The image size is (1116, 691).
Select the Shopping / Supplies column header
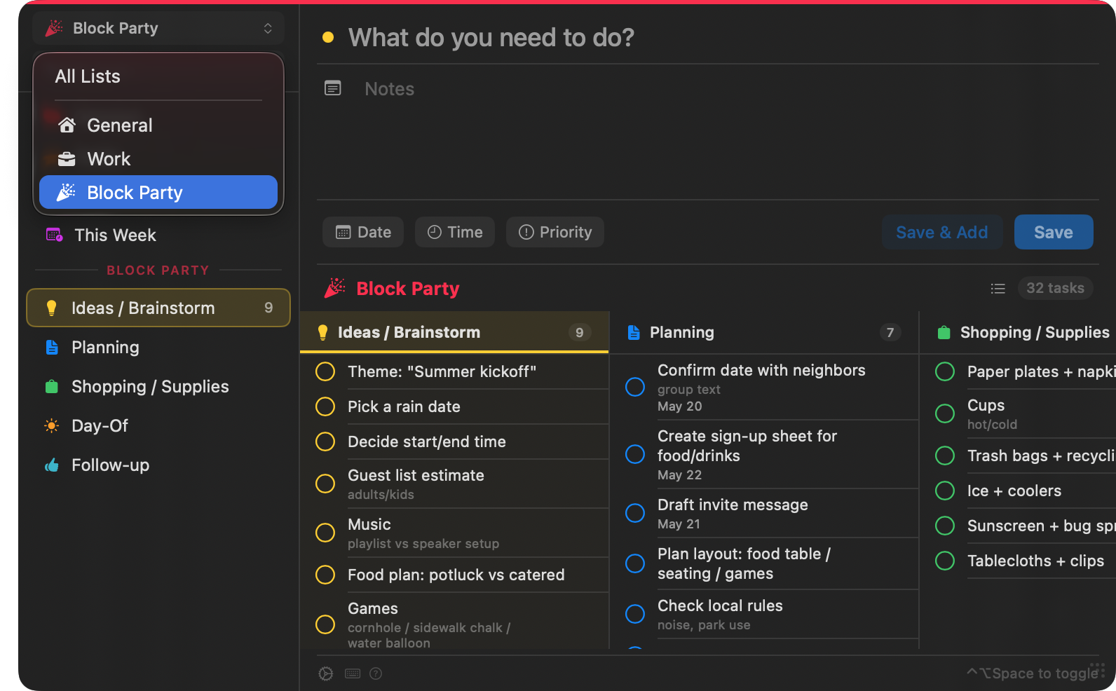click(x=1018, y=332)
